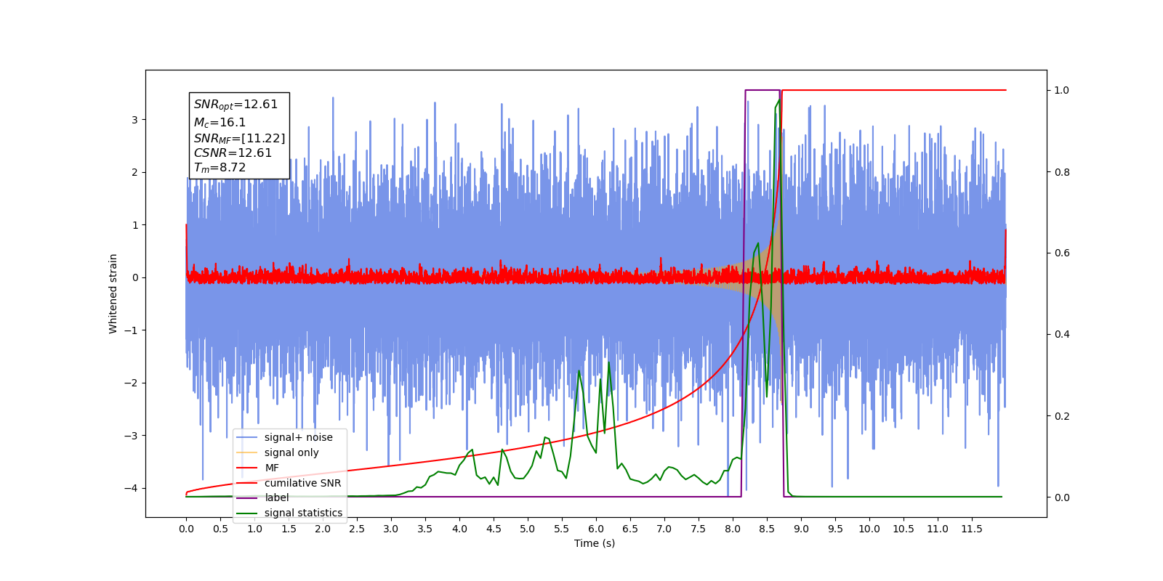Click the 11.5 tick label on the time axis
The image size is (1163, 581).
point(972,529)
